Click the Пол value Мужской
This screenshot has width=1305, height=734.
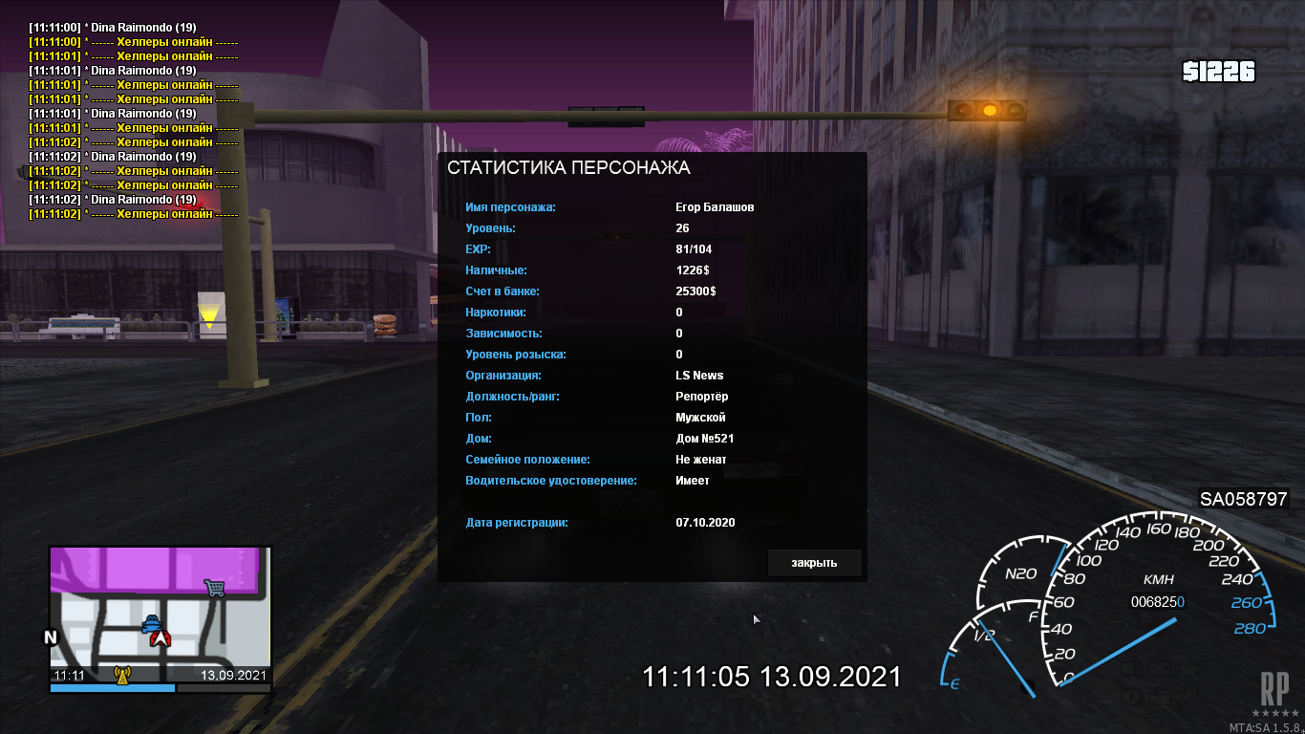point(700,418)
